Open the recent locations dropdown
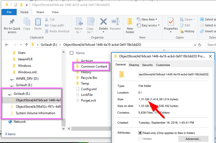 click(x=21, y=44)
